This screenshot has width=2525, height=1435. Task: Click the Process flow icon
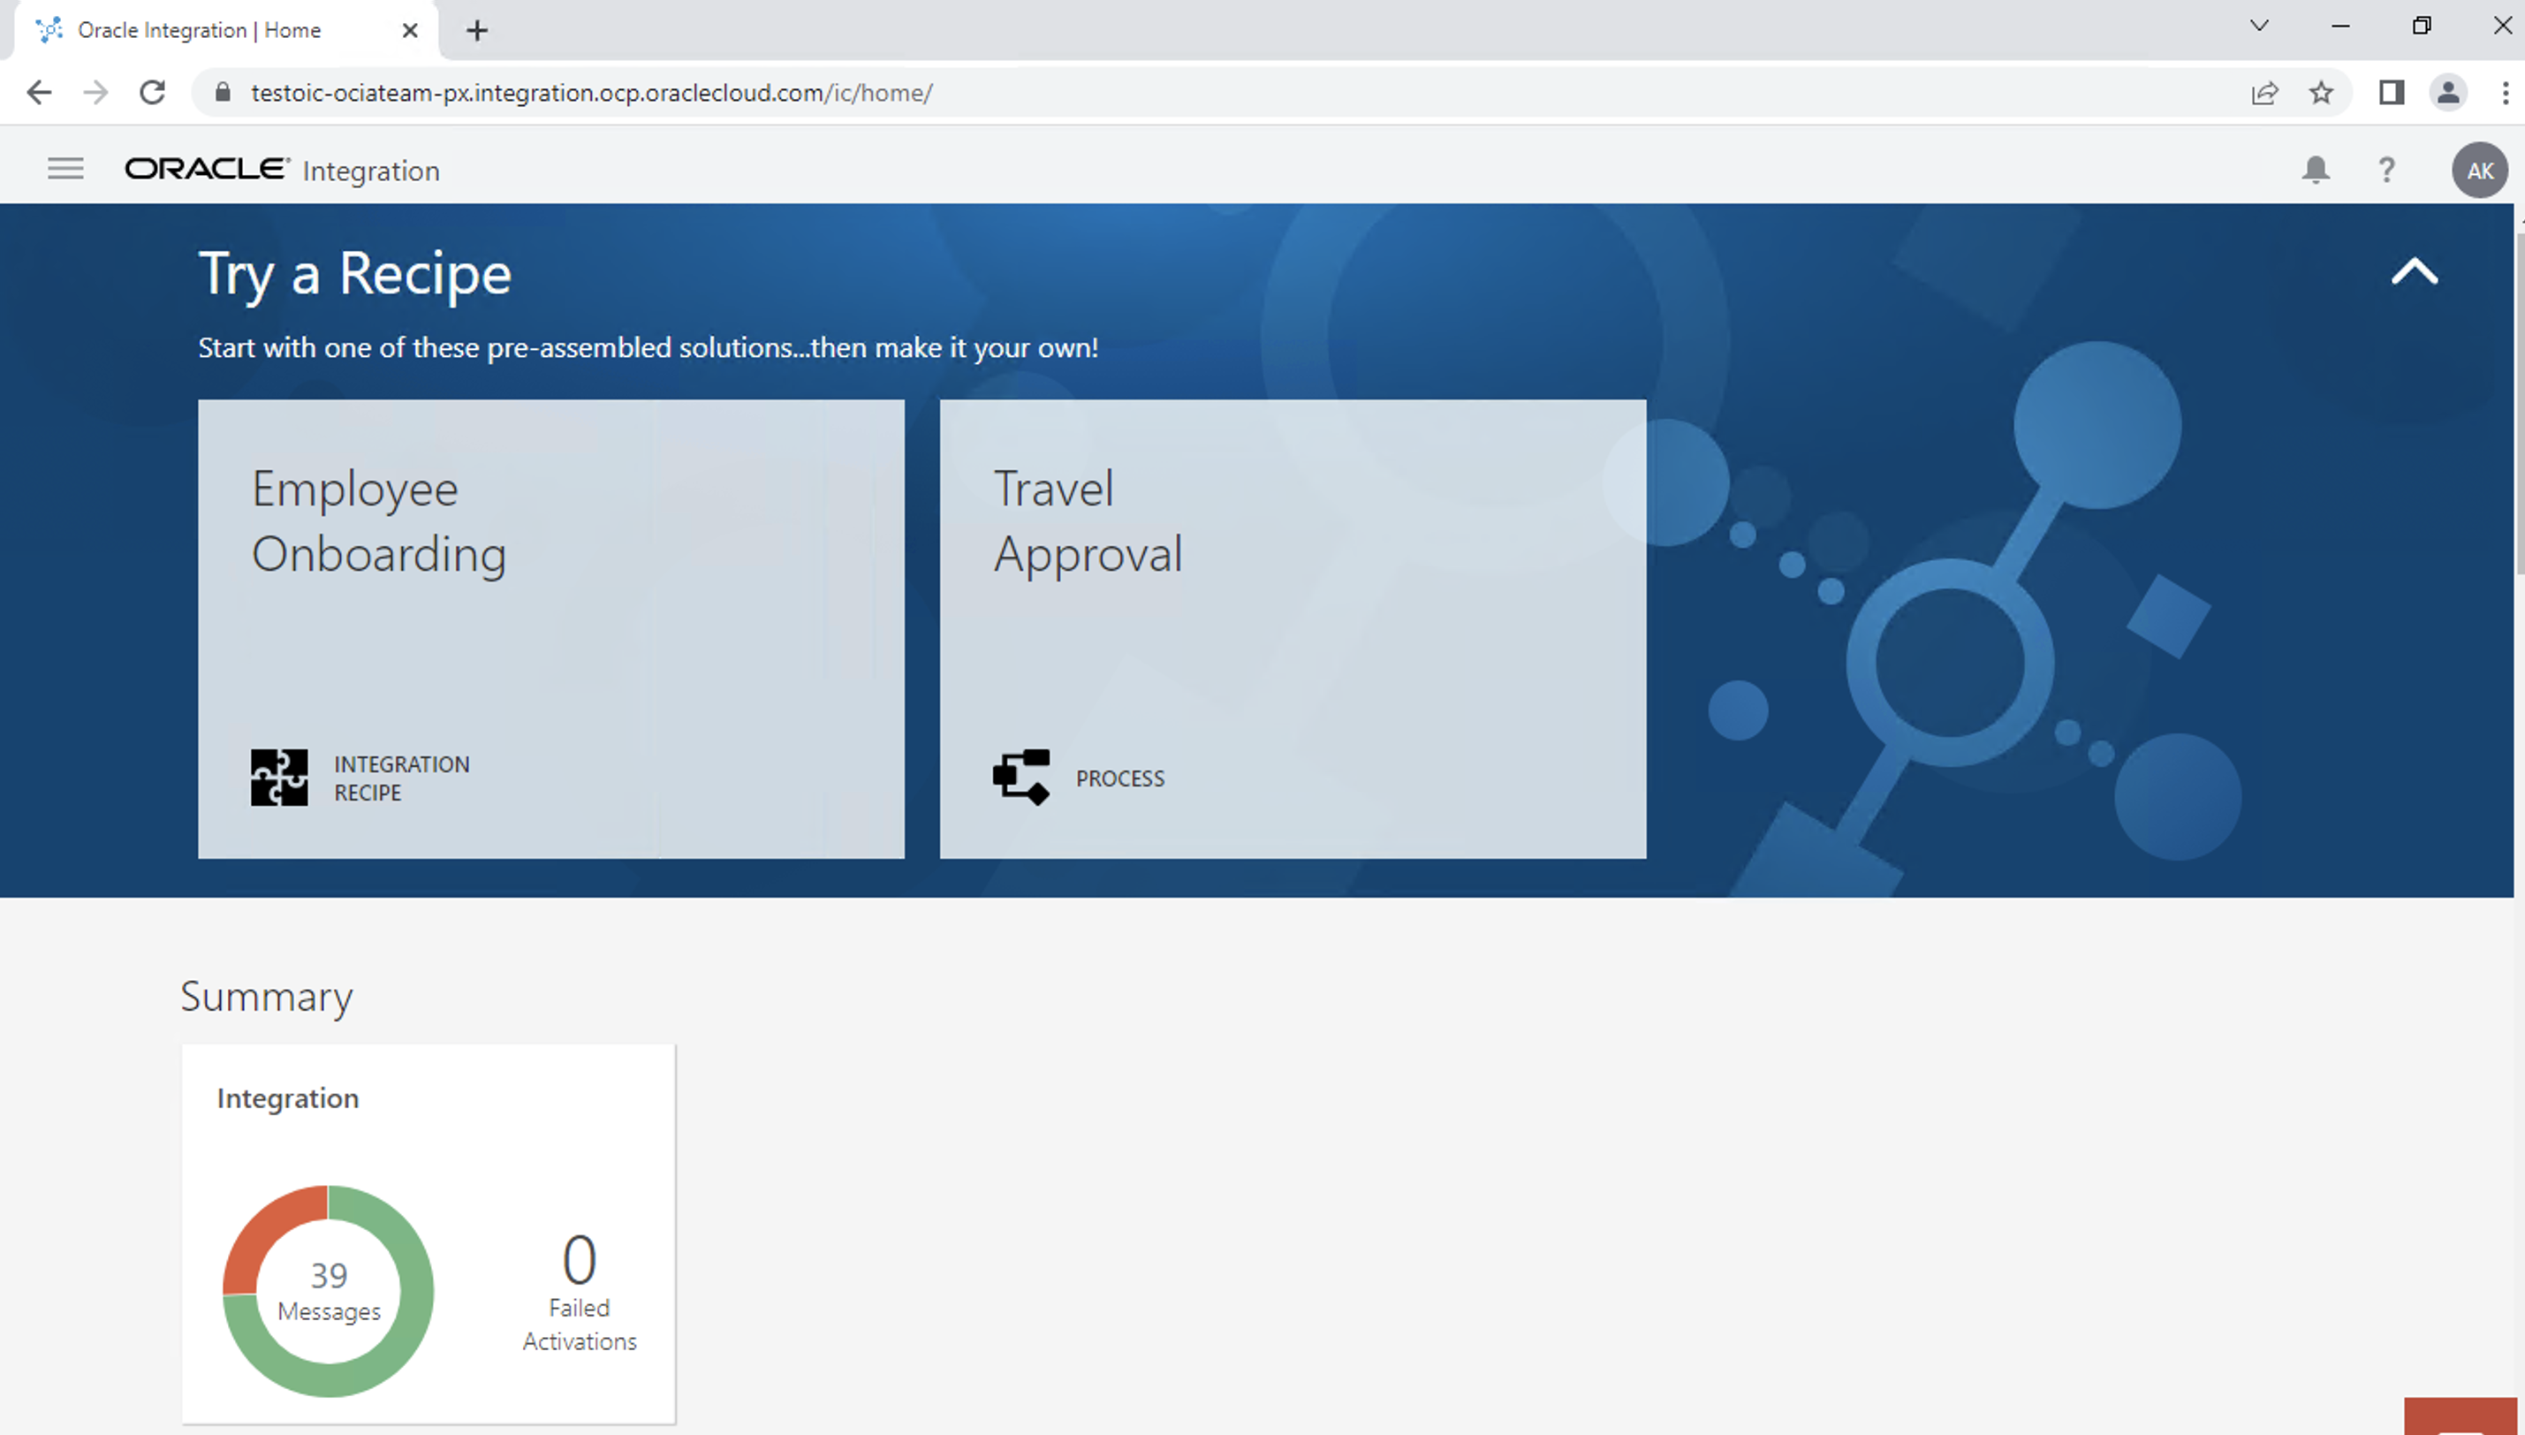1020,778
